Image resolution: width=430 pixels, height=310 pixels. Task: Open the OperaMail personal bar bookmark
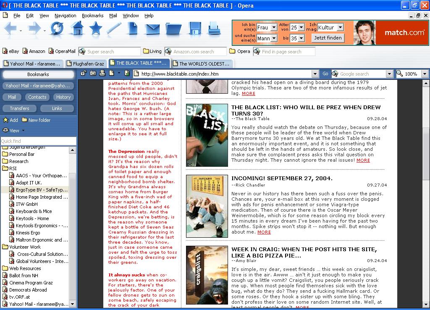click(x=62, y=51)
